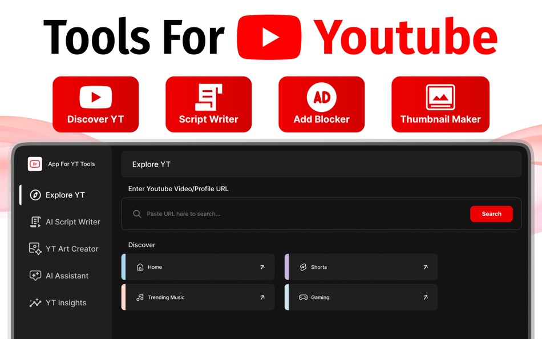Image resolution: width=542 pixels, height=339 pixels.
Task: Click the Add Blocker badge
Action: pyautogui.click(x=322, y=104)
